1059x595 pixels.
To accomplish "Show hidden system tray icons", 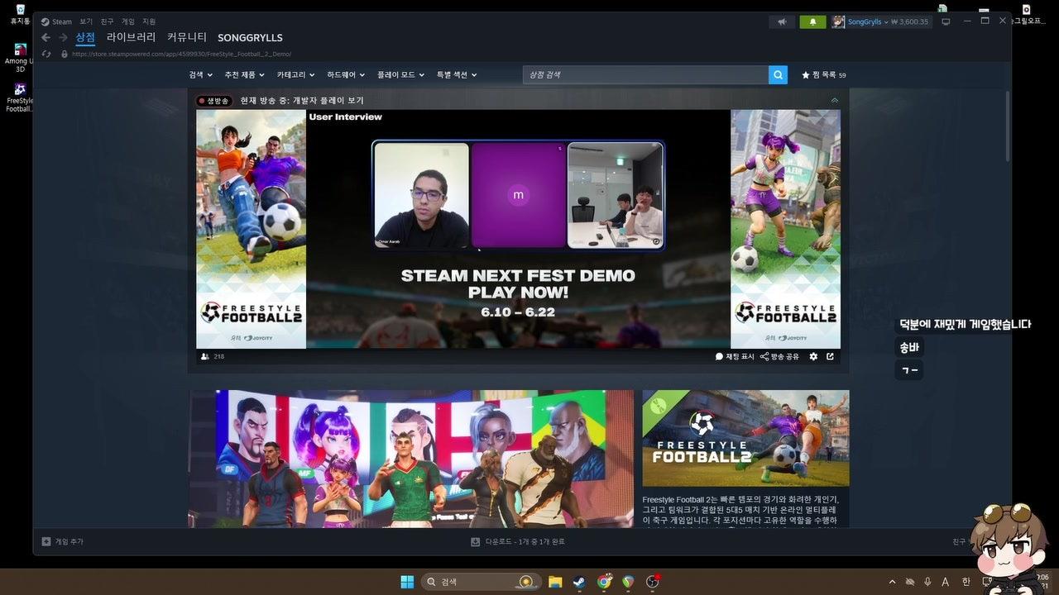I will (x=892, y=582).
